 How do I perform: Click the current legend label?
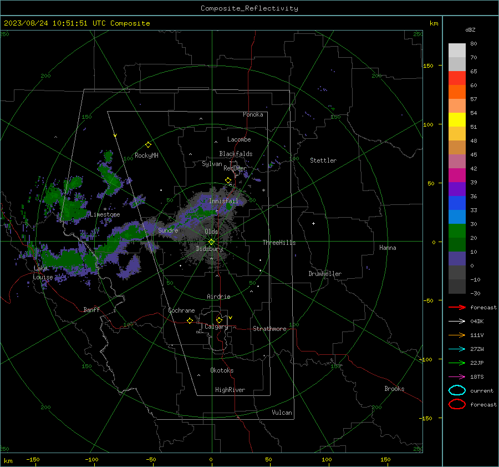click(x=482, y=390)
